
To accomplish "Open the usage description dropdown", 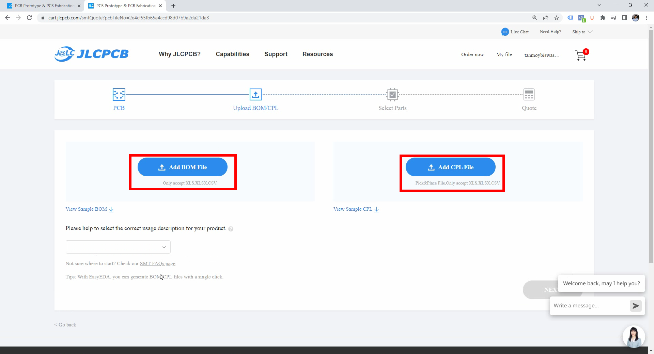I will (x=118, y=247).
